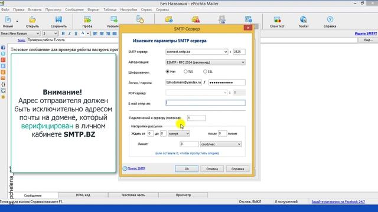Click the E-mail отправителя input field

tap(206, 103)
